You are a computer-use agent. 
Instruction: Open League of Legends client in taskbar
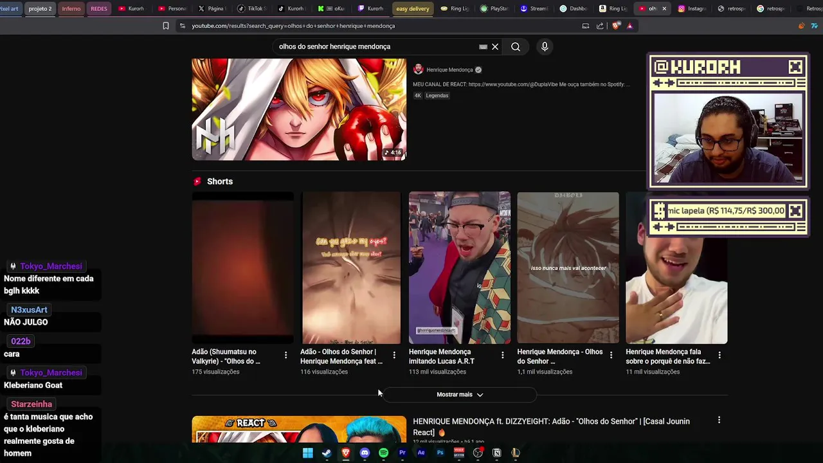pos(515,453)
